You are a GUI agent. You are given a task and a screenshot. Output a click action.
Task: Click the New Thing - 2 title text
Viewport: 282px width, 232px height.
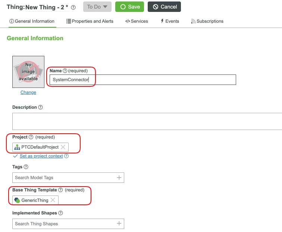pyautogui.click(x=47, y=7)
